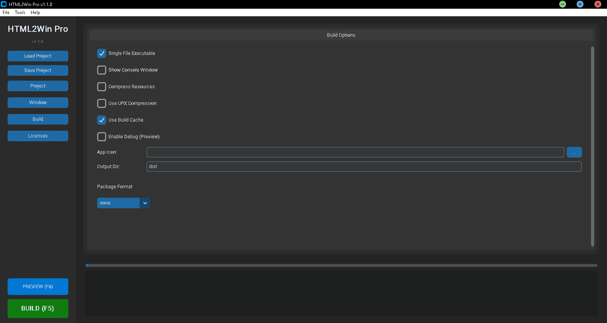Image resolution: width=607 pixels, height=323 pixels.
Task: Switch to the Project section
Action: pyautogui.click(x=38, y=86)
